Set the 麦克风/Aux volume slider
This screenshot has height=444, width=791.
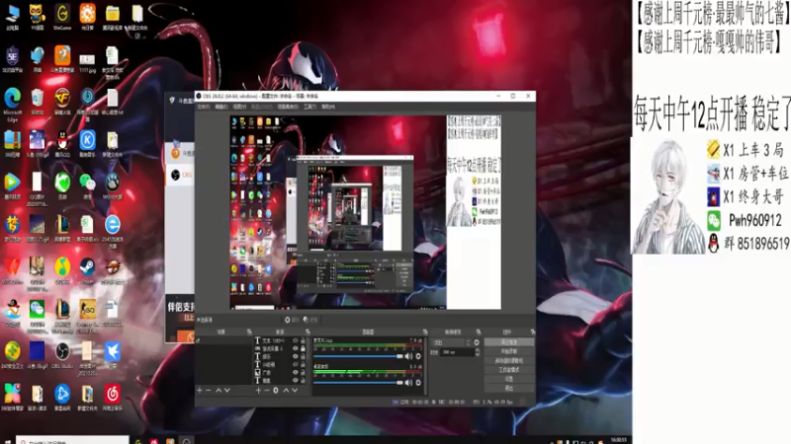pos(358,356)
